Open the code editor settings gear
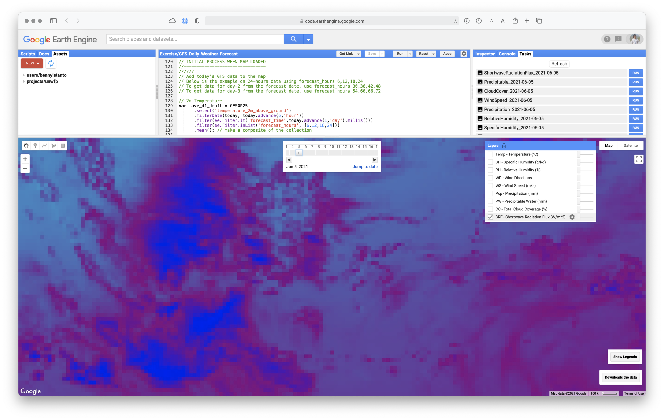 click(464, 54)
